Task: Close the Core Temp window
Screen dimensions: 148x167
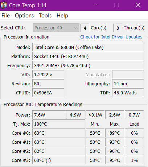Action: 138,5
